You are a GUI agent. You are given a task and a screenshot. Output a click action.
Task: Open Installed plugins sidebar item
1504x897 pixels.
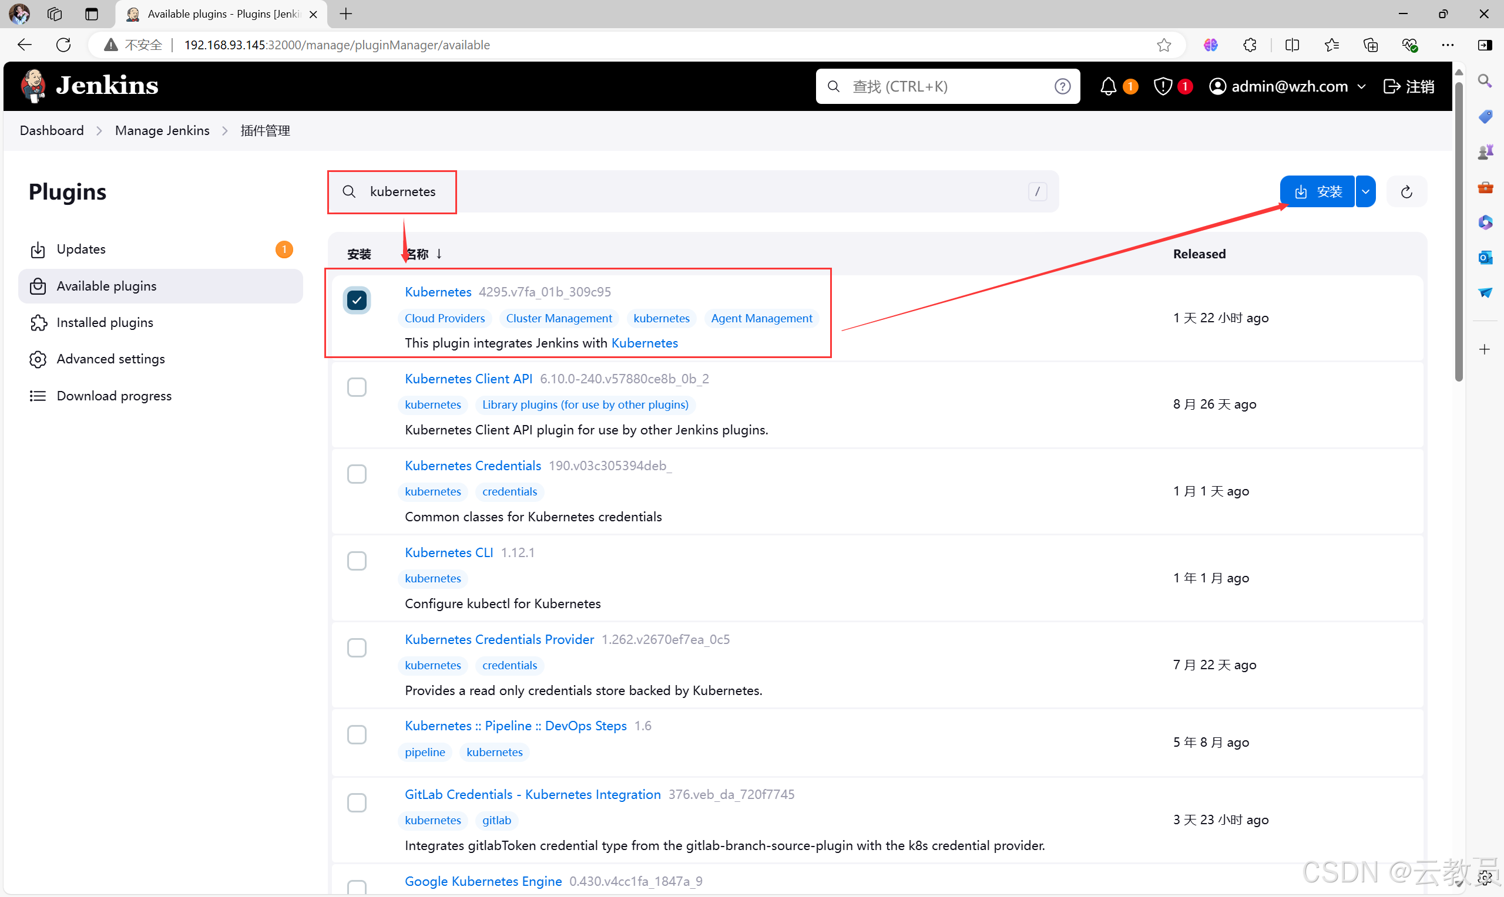[160, 322]
